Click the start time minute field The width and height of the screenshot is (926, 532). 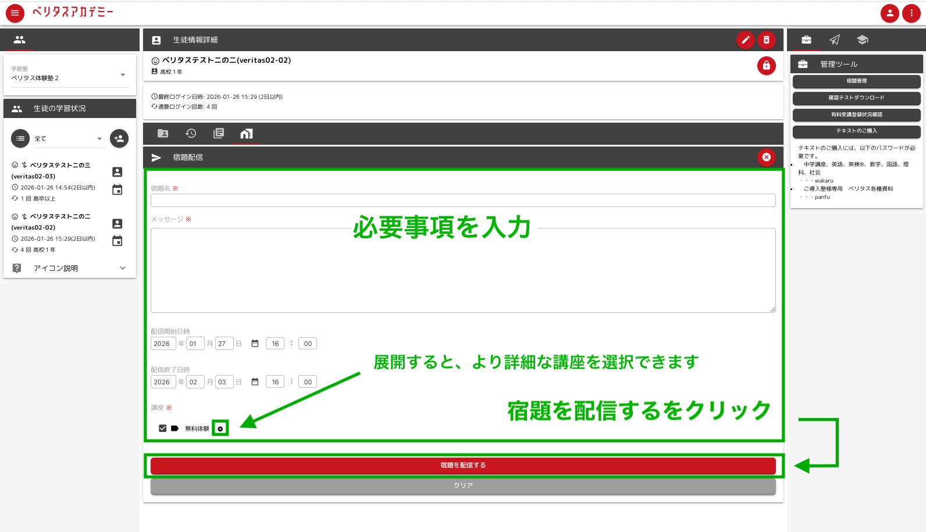(x=308, y=344)
